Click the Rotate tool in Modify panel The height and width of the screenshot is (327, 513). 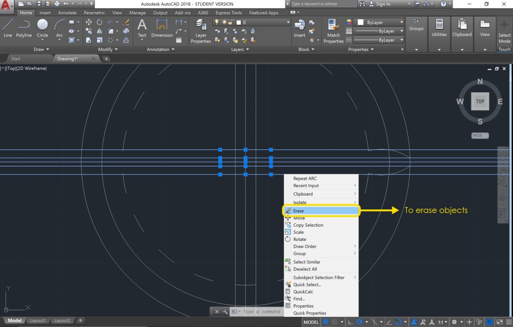99,22
